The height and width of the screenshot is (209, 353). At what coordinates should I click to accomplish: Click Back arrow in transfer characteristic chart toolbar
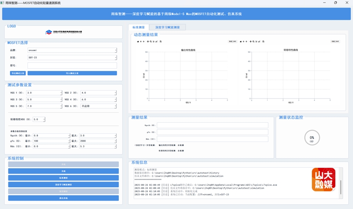pyautogui.click(x=244, y=42)
